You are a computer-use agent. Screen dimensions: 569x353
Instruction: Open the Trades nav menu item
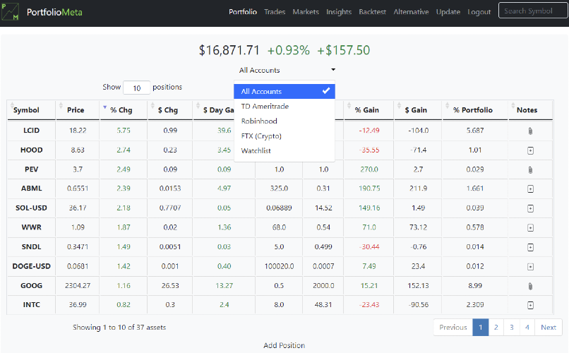click(x=275, y=11)
